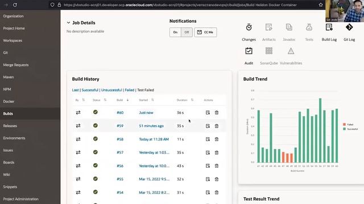The width and height of the screenshot is (364, 204).
Task: Open the Artifacts icon
Action: coord(268,27)
